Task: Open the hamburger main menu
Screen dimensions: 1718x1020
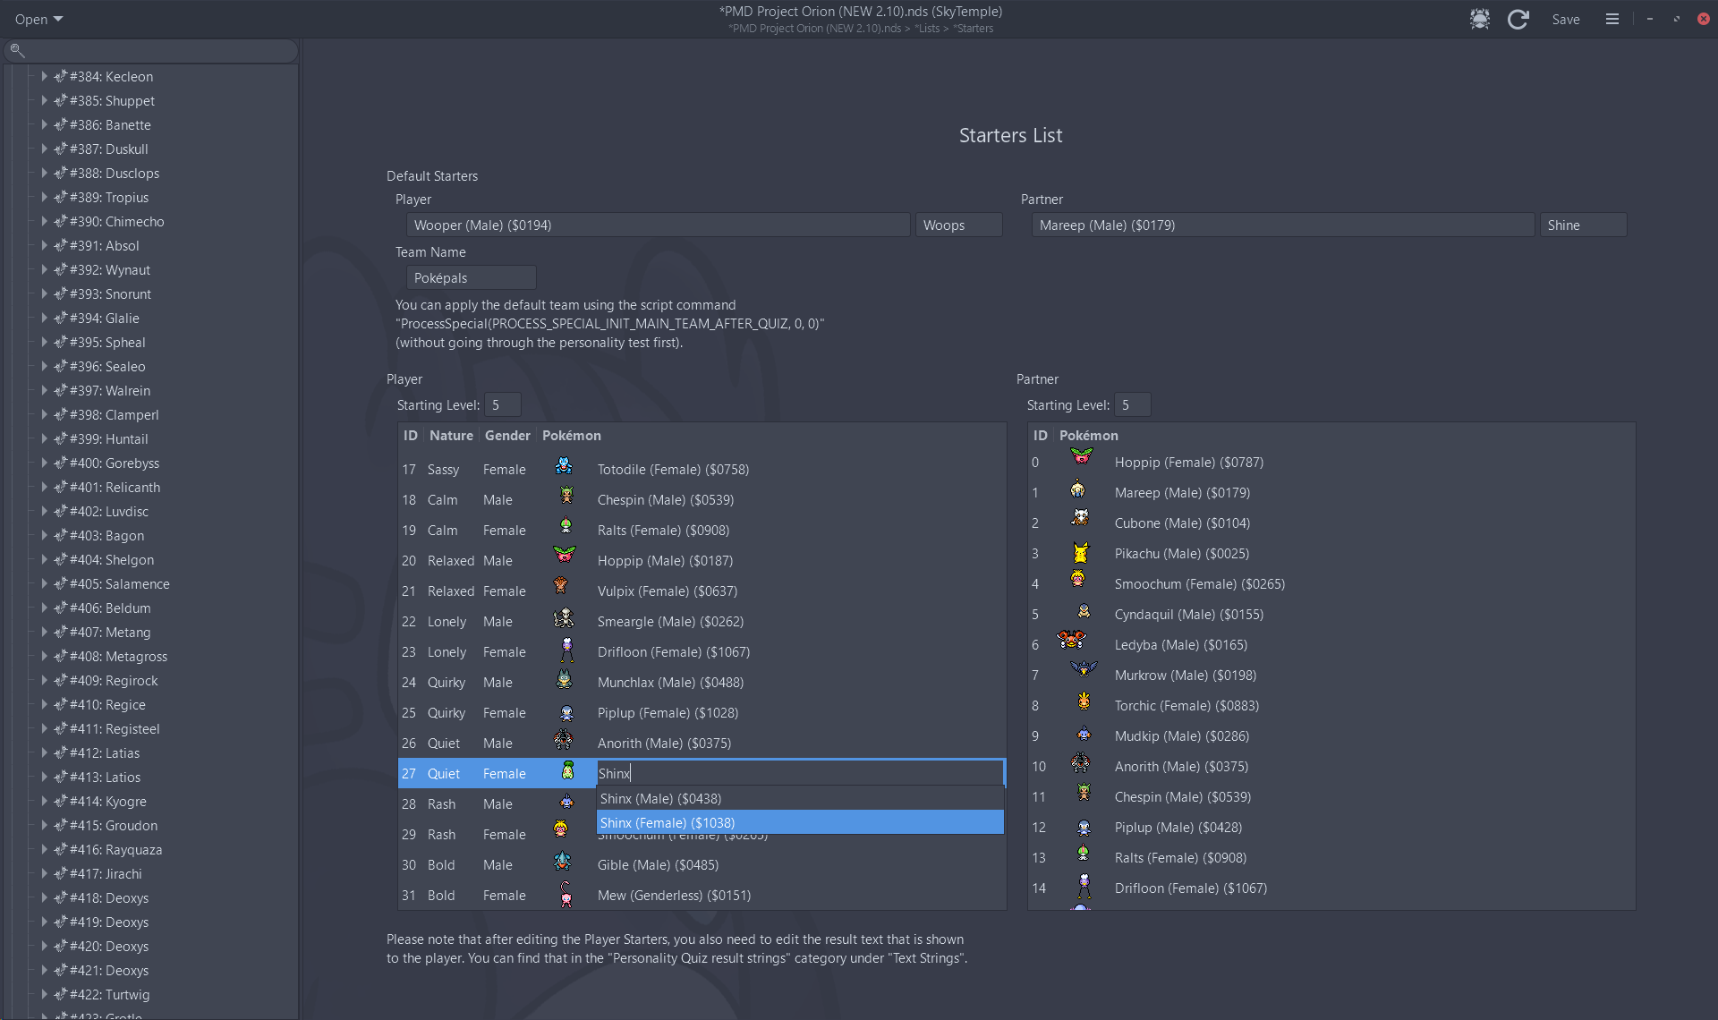Action: (x=1612, y=19)
